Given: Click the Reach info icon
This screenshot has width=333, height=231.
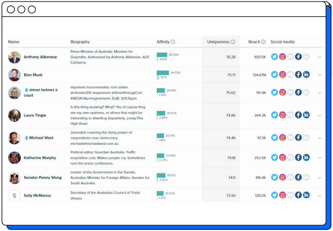Looking at the screenshot, I should (263, 42).
